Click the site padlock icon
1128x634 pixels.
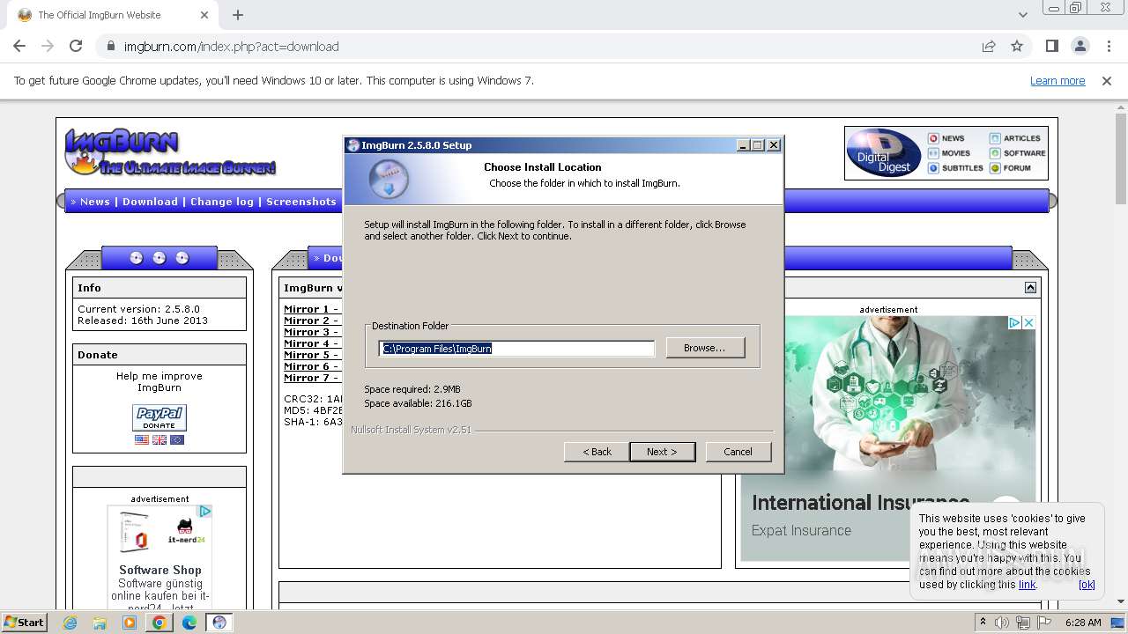click(x=111, y=47)
